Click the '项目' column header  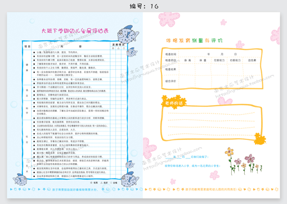pos(27,46)
